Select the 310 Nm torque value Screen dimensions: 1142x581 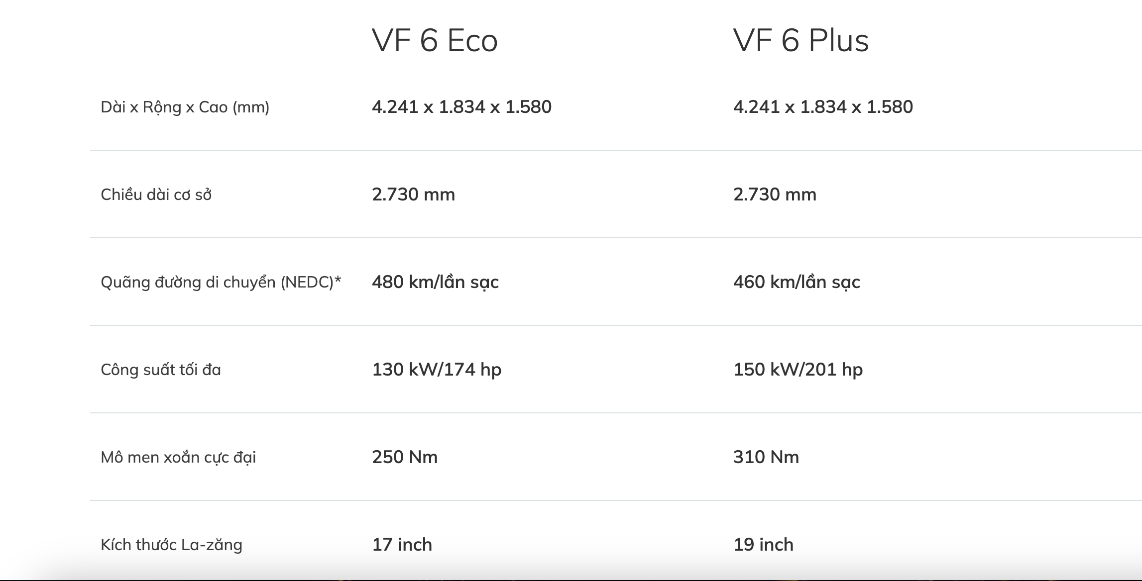coord(766,457)
